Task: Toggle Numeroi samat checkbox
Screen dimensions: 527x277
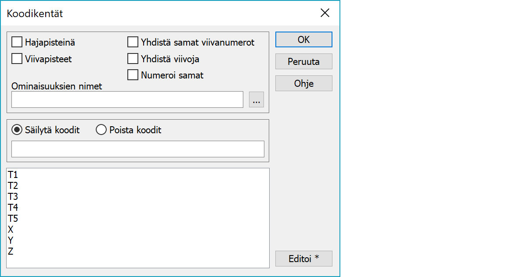Action: (133, 75)
